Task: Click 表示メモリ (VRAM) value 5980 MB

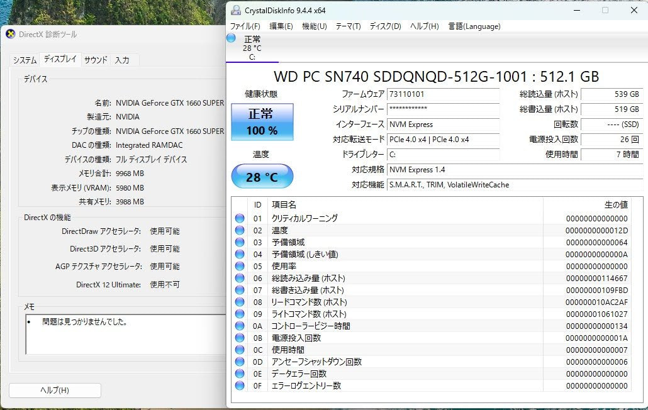Action: point(130,188)
